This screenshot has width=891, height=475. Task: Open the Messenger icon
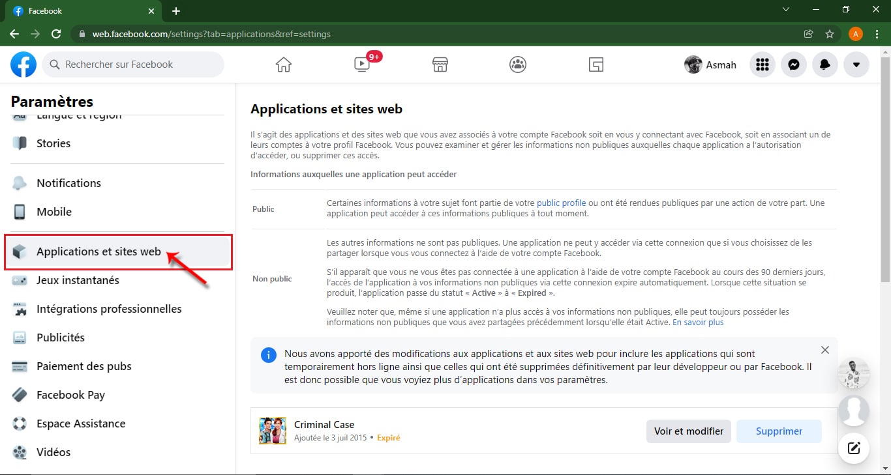(794, 65)
